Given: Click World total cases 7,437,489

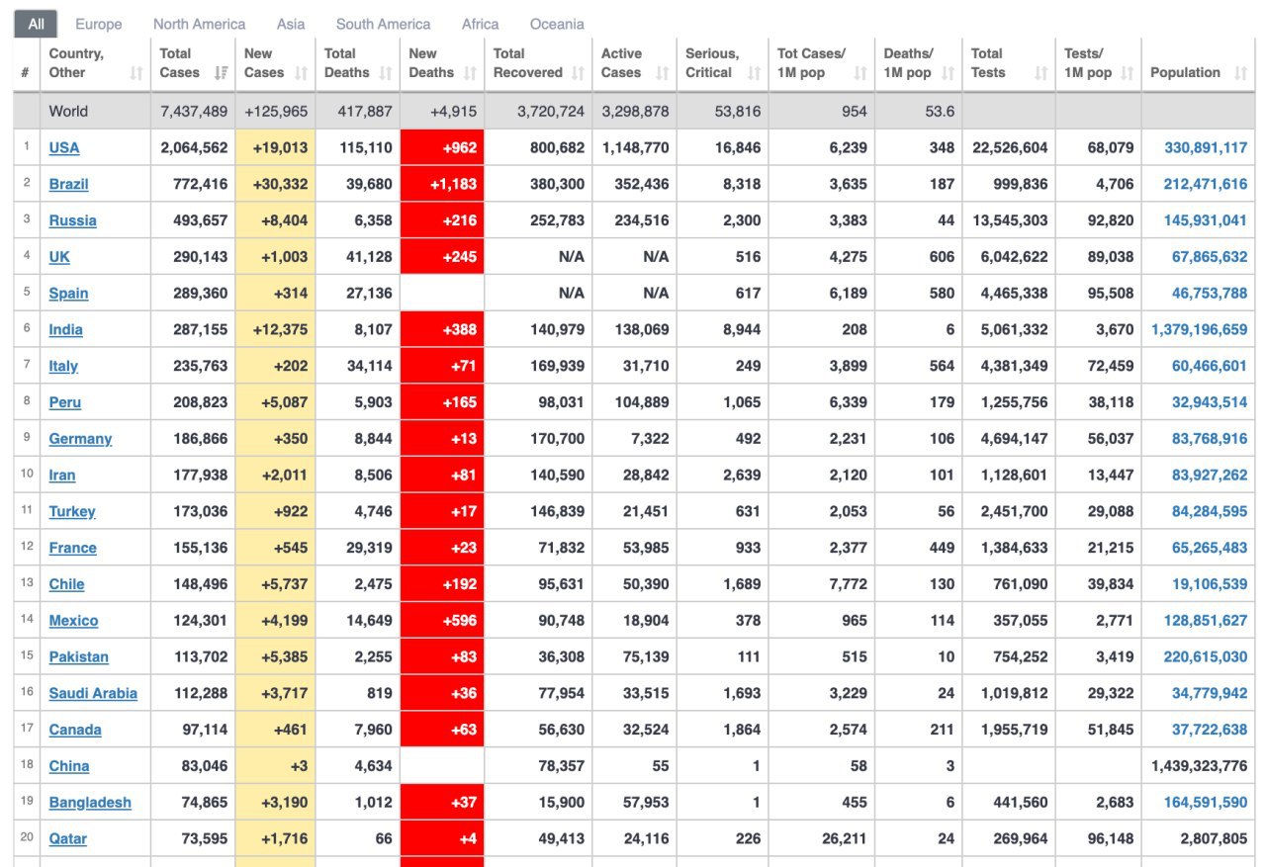Looking at the screenshot, I should pos(194,112).
